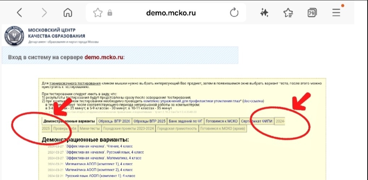Select the Демонстрационные варианты tab
The image size is (368, 180).
69,121
